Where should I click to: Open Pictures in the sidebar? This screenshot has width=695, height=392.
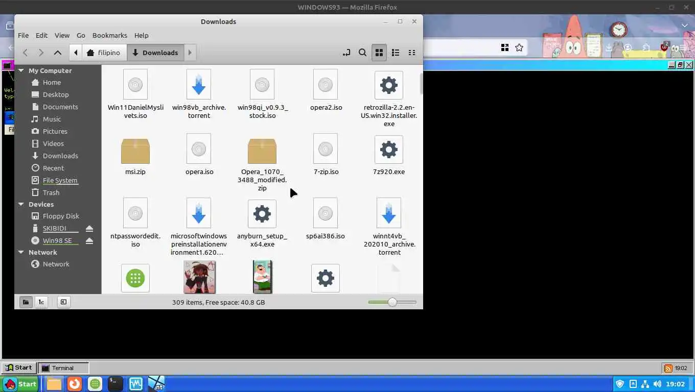55,131
